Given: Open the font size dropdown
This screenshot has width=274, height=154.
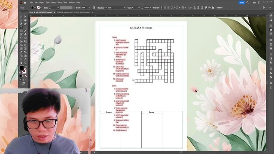Looking at the screenshot, I should (x=150, y=8).
